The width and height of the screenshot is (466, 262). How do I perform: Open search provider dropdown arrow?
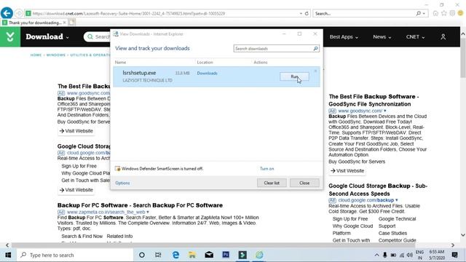point(424,13)
